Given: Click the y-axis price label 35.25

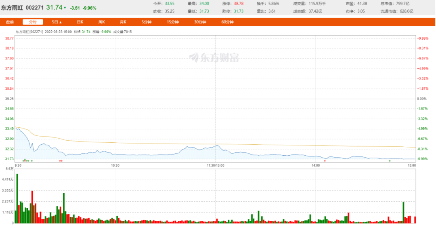Looking at the screenshot, I should 9,99.
